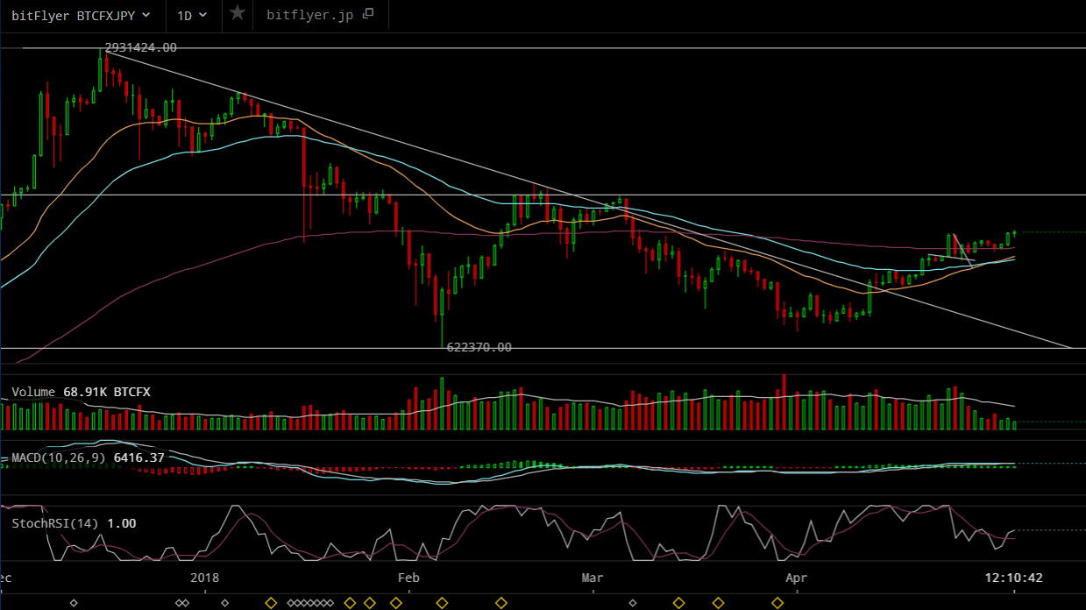Open the bitFlyer BTCFXJPY symbol dropdown
Image resolution: width=1086 pixels, height=610 pixels.
(80, 16)
